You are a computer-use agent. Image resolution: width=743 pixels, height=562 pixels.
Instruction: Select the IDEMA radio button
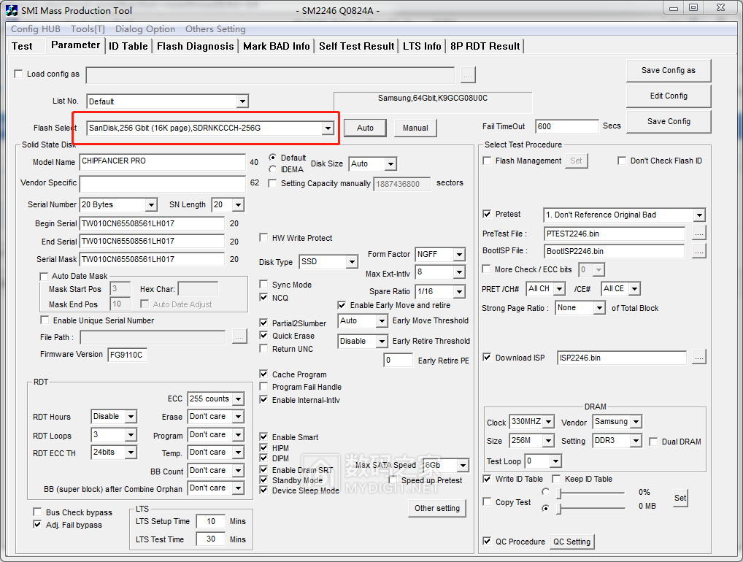(273, 169)
